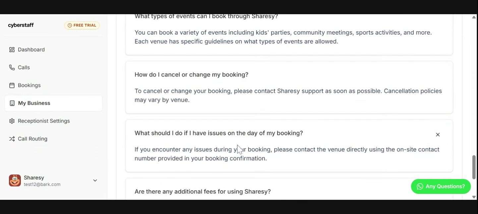Click the Receptionist Settings gear icon

(x=12, y=121)
